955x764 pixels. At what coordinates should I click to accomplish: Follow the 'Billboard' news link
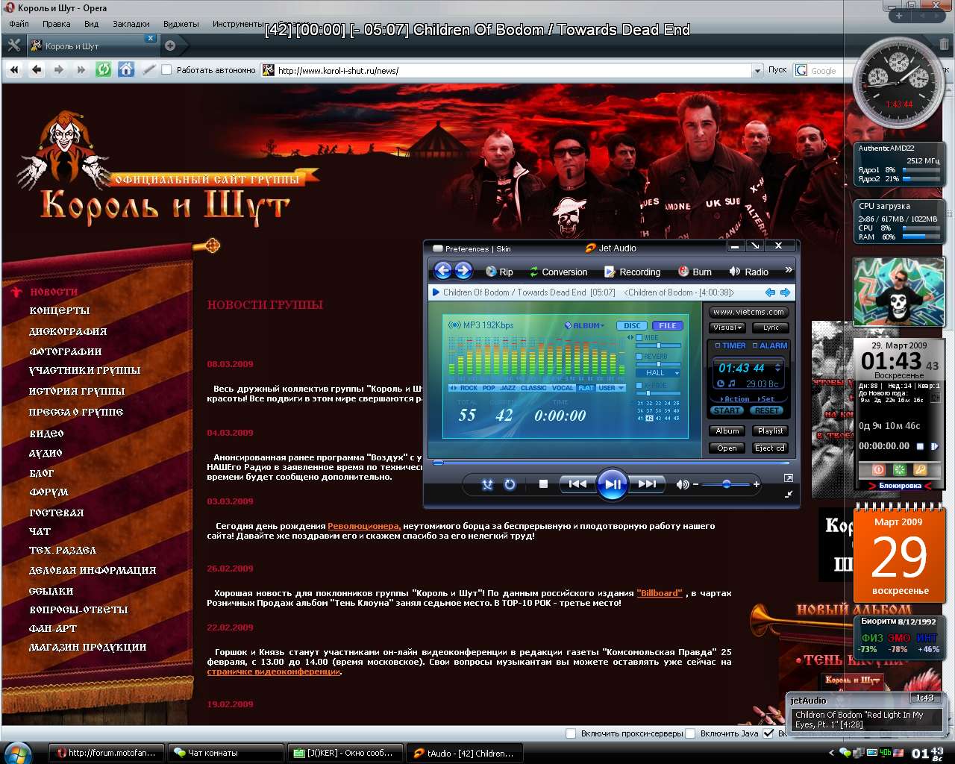pos(660,593)
